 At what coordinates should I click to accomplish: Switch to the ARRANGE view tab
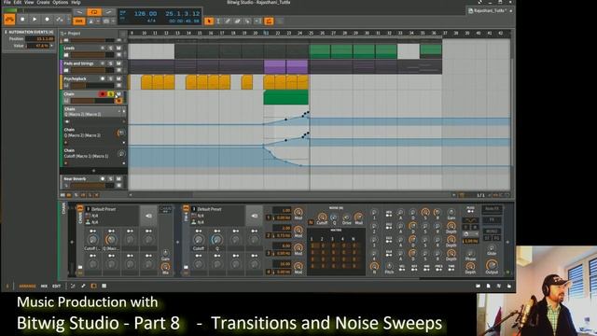27,286
